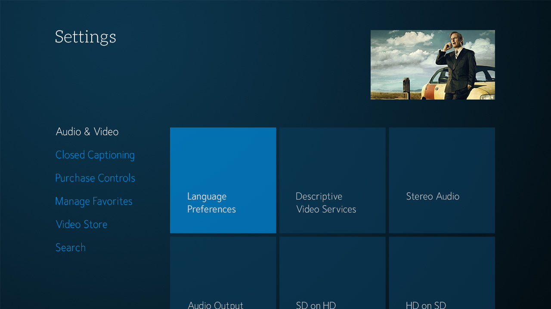Open Search from the sidebar
This screenshot has width=551, height=309.
[x=71, y=248]
